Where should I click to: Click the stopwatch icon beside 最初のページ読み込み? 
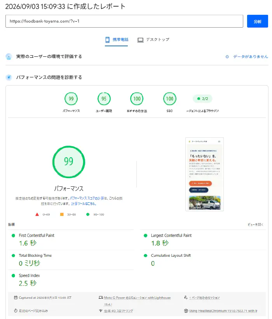tap(16, 311)
